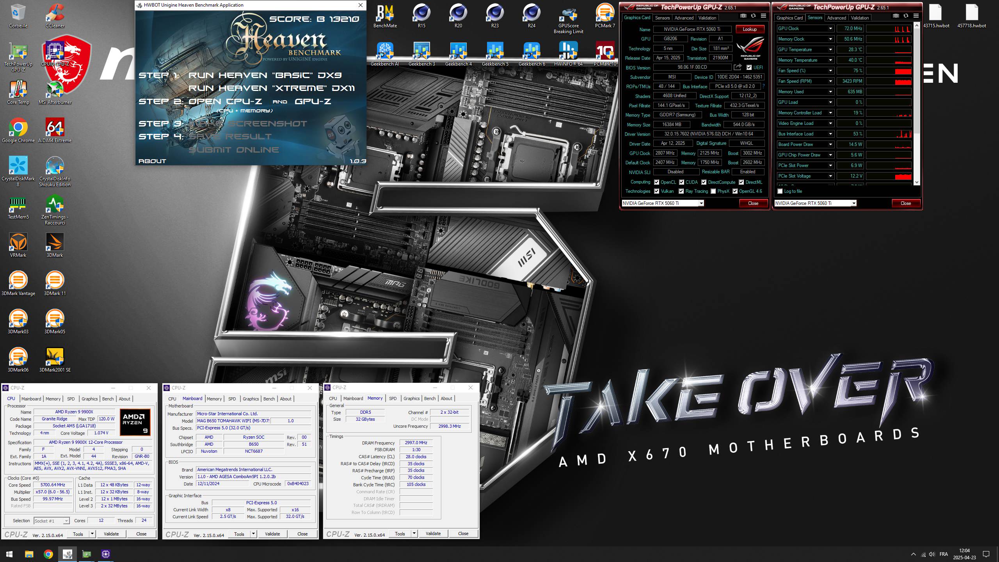Click the GPU-Z Sensors vertical scrollbar
Image resolution: width=999 pixels, height=562 pixels.
click(917, 104)
